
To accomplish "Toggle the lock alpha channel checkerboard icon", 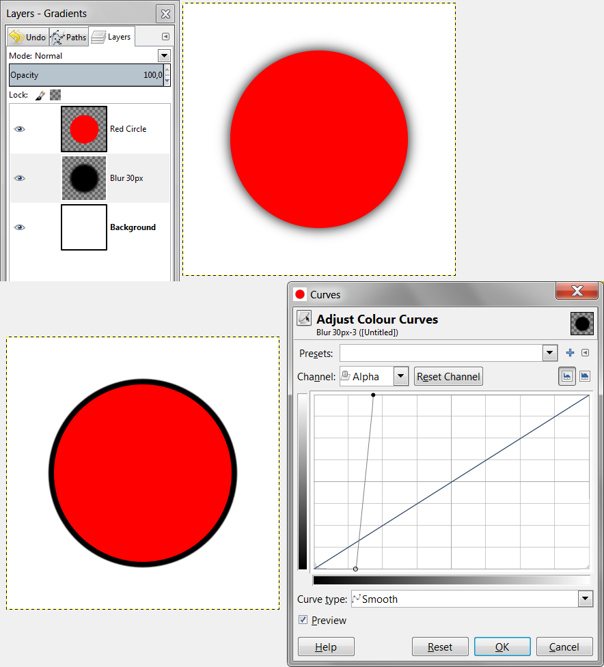I will point(55,95).
